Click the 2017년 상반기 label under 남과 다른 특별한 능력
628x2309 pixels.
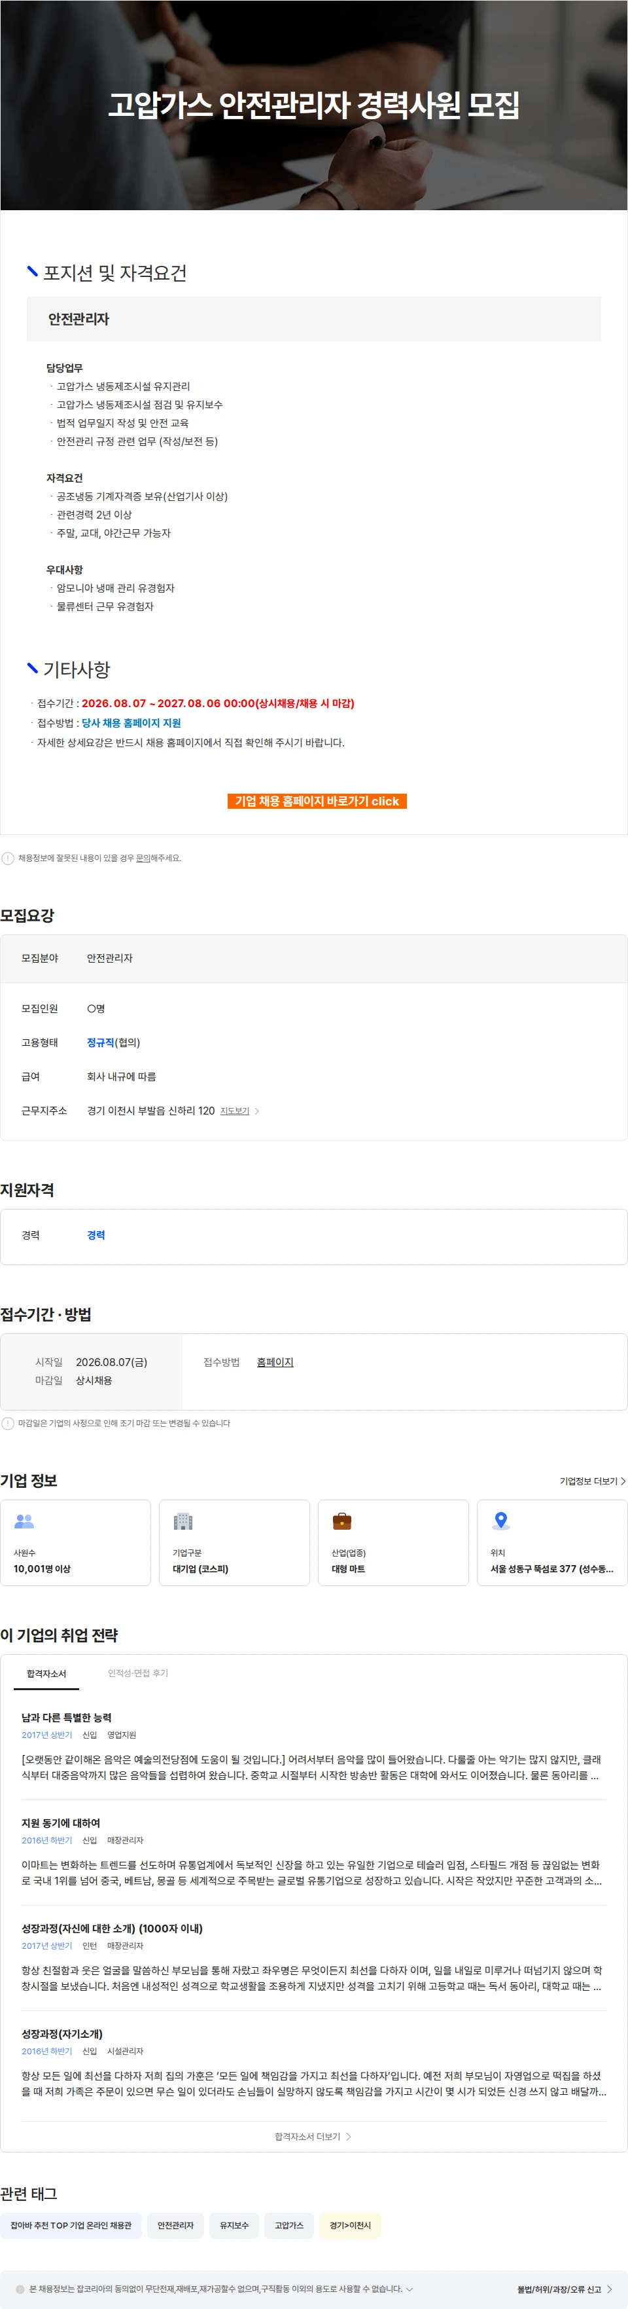pyautogui.click(x=46, y=1735)
